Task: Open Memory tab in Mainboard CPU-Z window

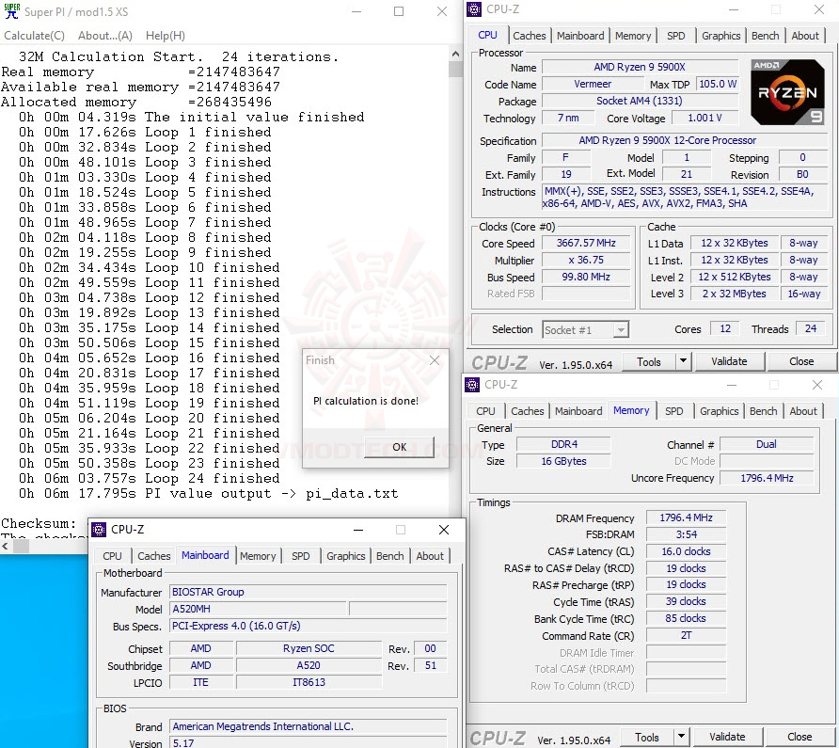Action: (258, 556)
